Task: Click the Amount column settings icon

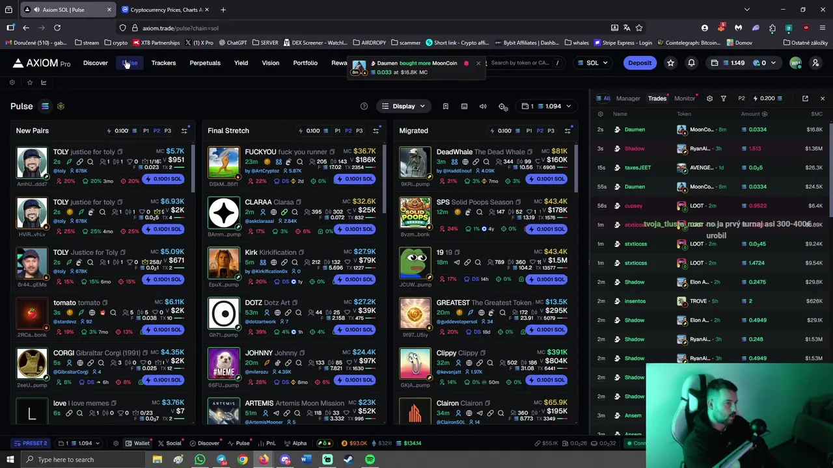Action: click(x=765, y=114)
